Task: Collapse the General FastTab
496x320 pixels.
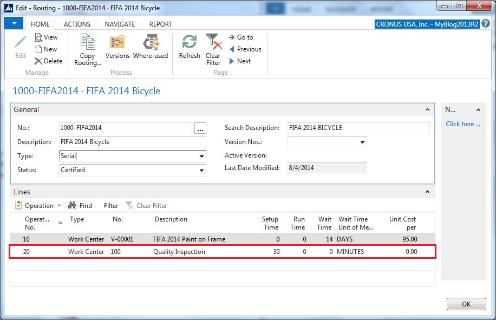Action: click(x=427, y=109)
